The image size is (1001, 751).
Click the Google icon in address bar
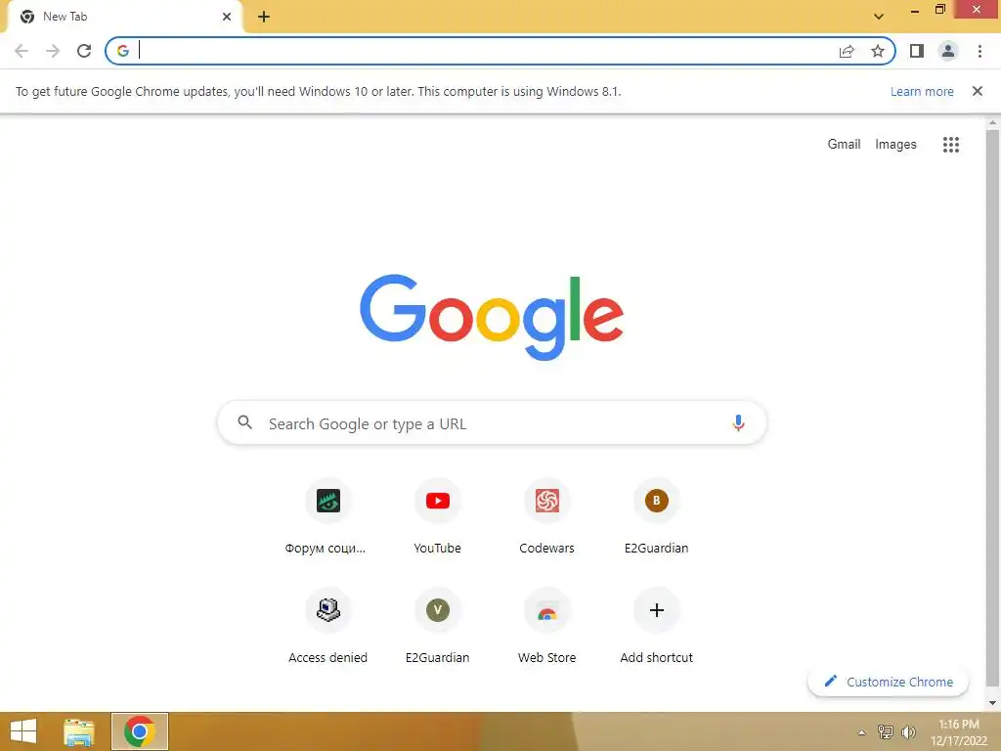coord(123,51)
